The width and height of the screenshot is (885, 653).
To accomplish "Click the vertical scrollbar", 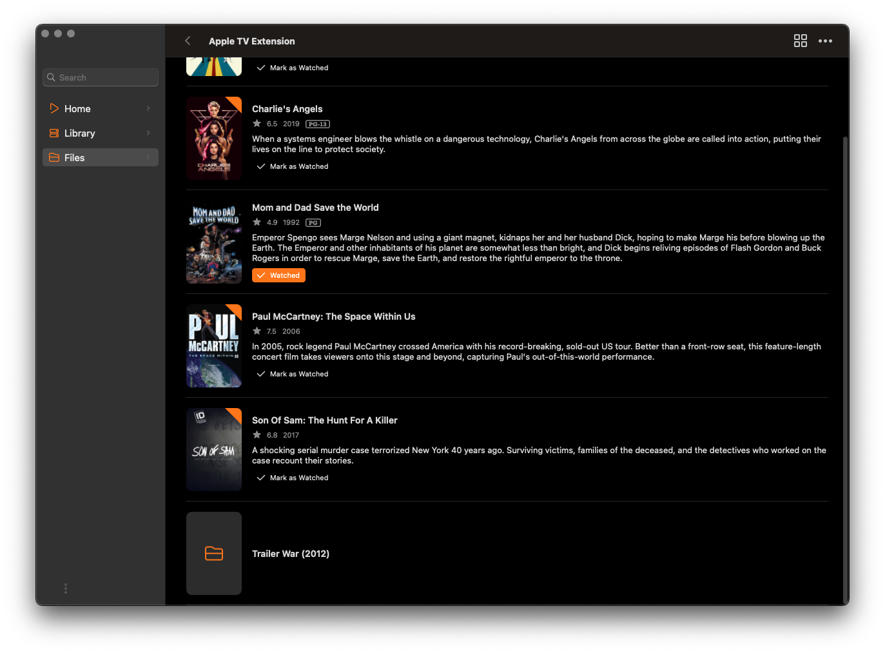I will [x=846, y=371].
